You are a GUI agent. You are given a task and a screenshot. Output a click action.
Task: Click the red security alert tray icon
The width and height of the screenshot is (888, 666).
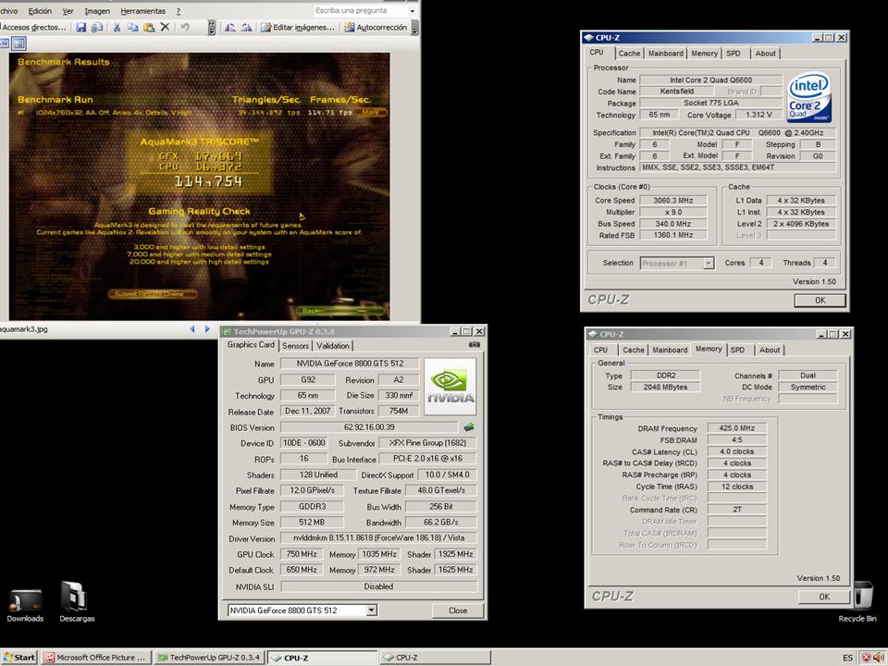[867, 658]
